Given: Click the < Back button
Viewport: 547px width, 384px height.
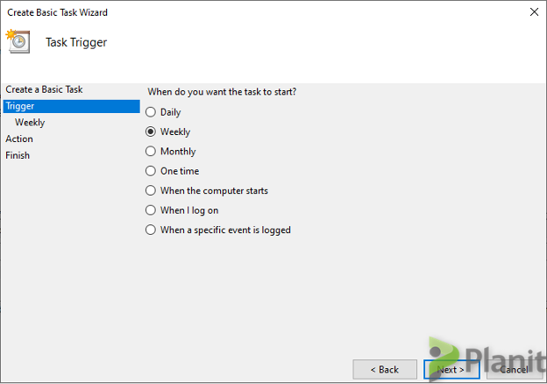Looking at the screenshot, I should tap(385, 369).
